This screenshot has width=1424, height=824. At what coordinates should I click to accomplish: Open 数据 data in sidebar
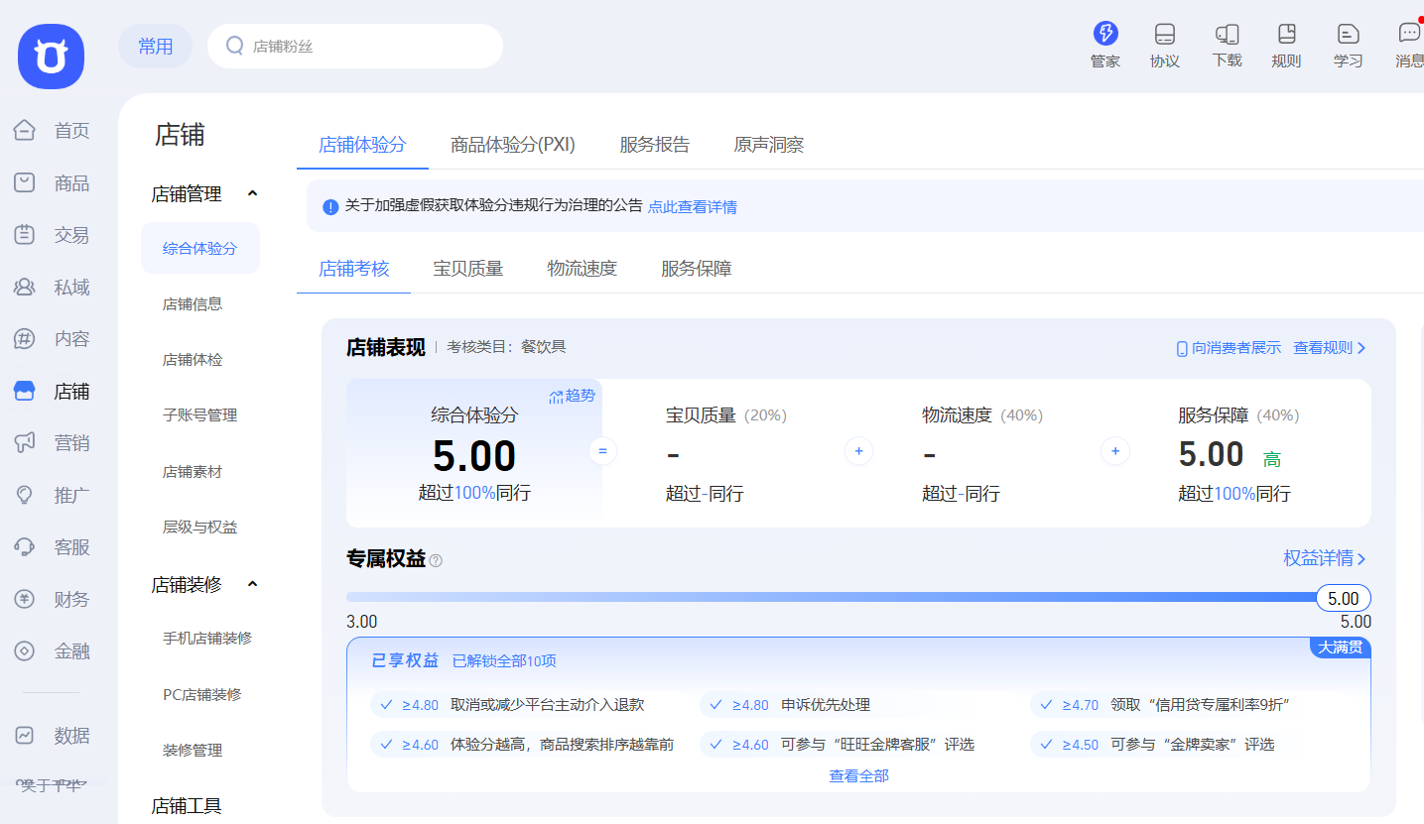52,736
